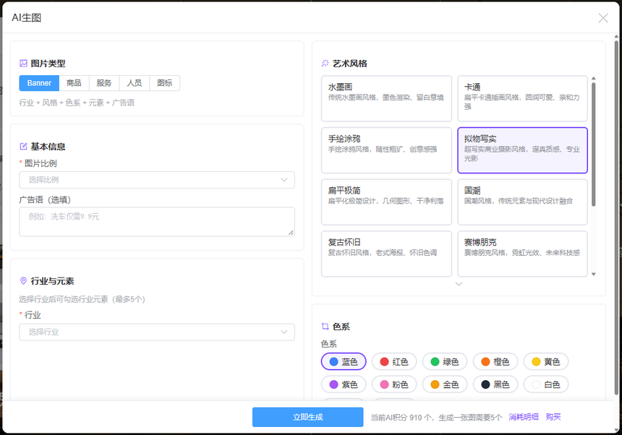This screenshot has width=622, height=435.
Task: Click the 图片类型 section image icon
Action: (23, 64)
